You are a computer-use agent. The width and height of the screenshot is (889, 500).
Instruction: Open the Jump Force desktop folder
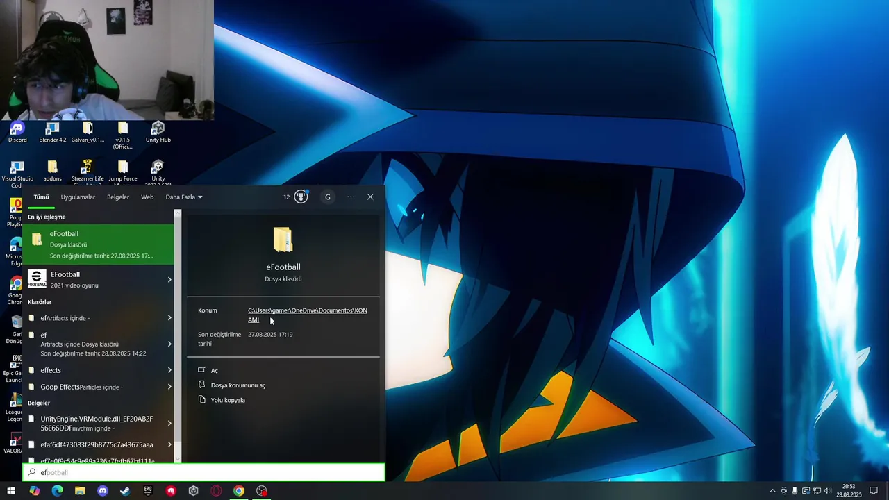[x=123, y=174]
